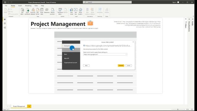The image size is (197, 111).
Task: Open the More visuals dropdown
Action: 80,11
